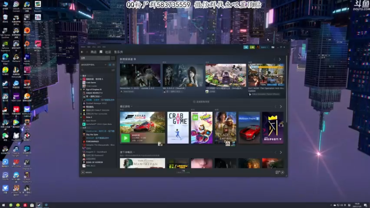
Task: Open the account name dropdown
Action: [264, 47]
